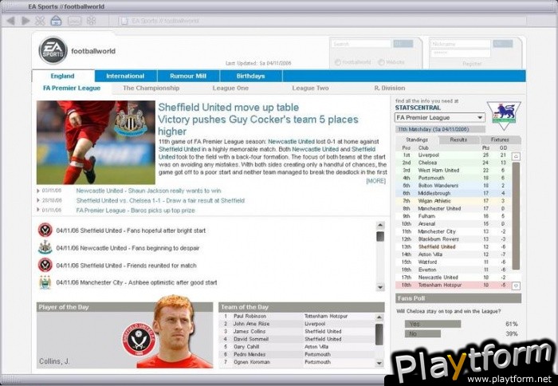558x386 pixels.
Task: Switch to Results tab in stats panel
Action: pyautogui.click(x=458, y=140)
